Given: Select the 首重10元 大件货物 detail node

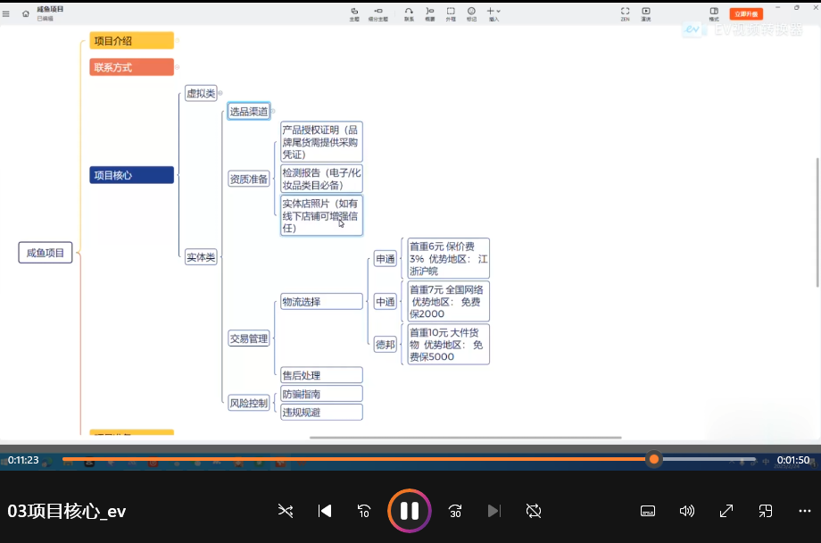Looking at the screenshot, I should pos(448,345).
